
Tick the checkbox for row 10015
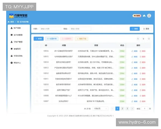tap(37, 56)
